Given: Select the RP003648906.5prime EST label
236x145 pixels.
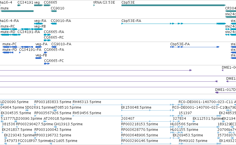Looking at the screenshot, I should [139, 135].
